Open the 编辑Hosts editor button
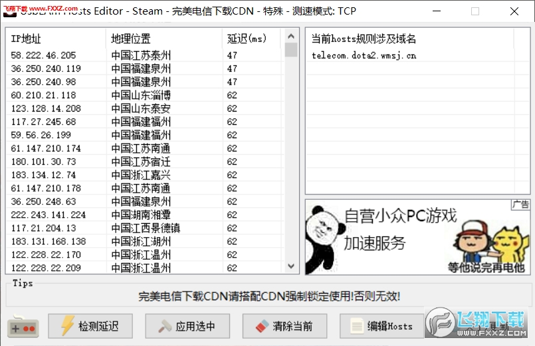 [x=381, y=326]
